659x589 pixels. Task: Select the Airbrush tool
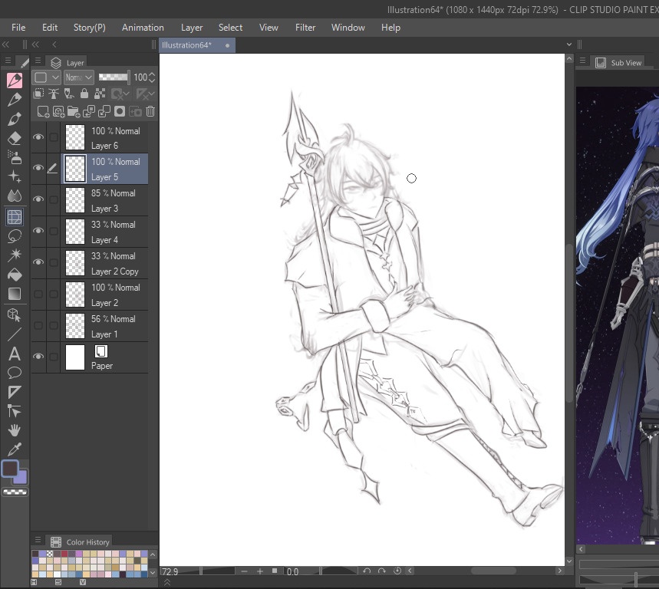(x=15, y=157)
